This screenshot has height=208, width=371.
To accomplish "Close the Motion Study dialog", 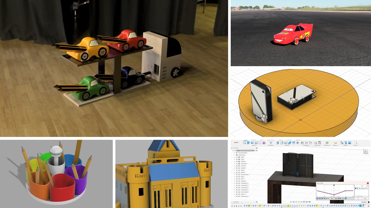I will (368, 183).
